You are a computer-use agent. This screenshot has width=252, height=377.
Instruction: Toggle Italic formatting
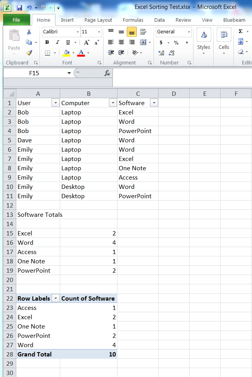pos(57,42)
